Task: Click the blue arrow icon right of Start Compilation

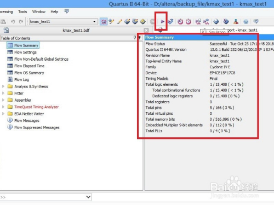Action: (170, 21)
